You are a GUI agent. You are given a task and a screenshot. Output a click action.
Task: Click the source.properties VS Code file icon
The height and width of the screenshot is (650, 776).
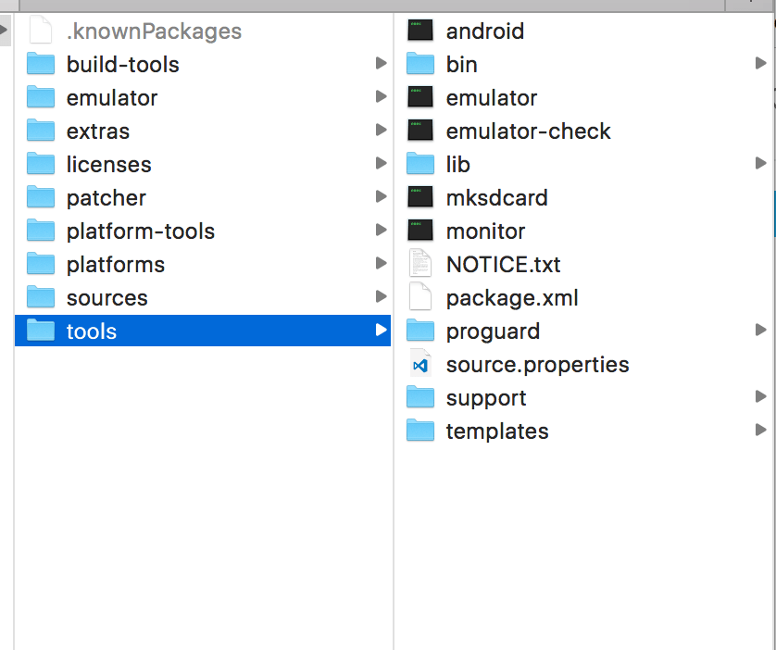point(420,364)
